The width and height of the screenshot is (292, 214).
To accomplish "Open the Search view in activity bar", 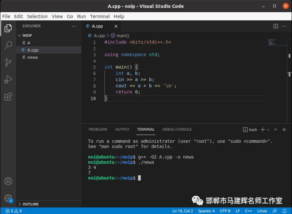I will click(x=8, y=45).
